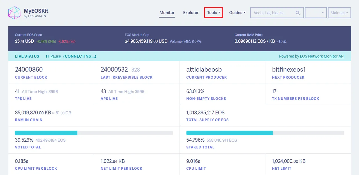Click the current block number 24000860
The width and height of the screenshot is (359, 175).
[29, 69]
